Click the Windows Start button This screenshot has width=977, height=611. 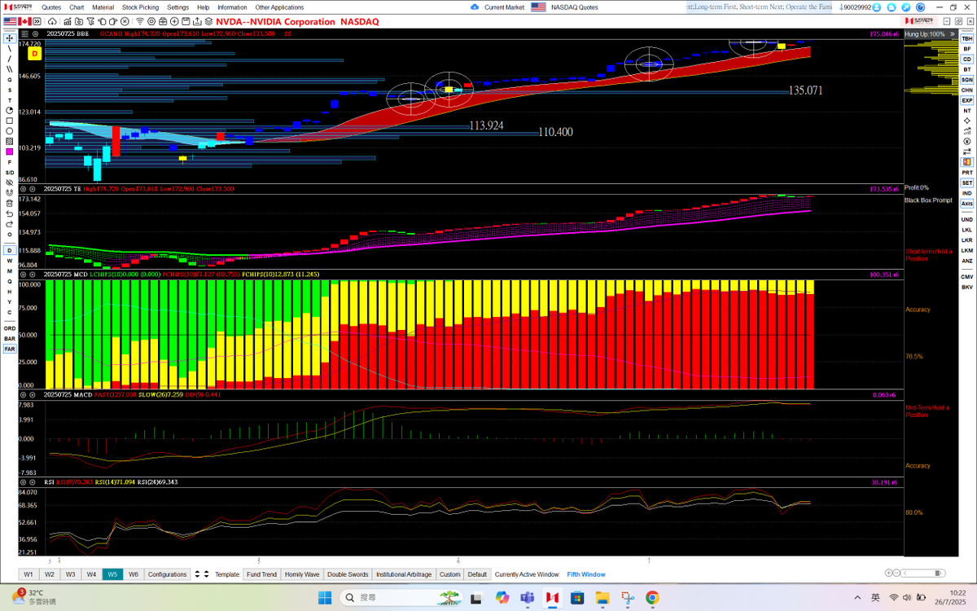point(324,598)
